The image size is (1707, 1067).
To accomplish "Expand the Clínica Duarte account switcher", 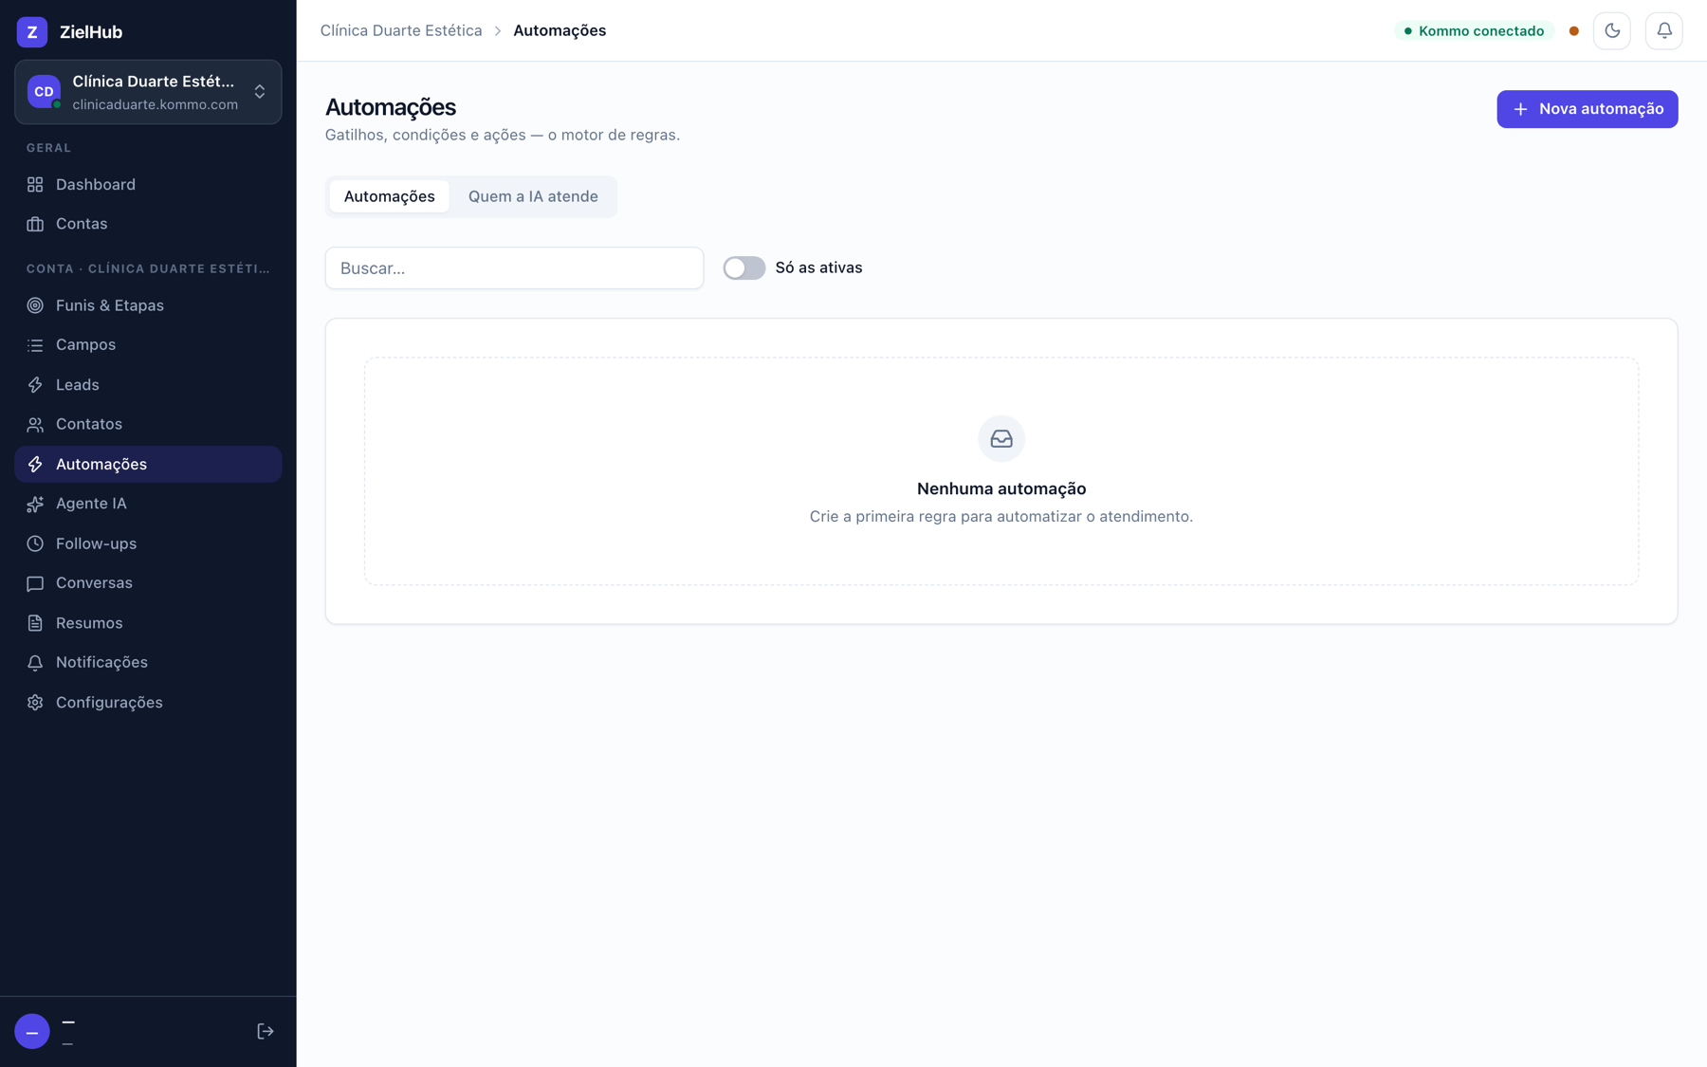I will pos(148,92).
